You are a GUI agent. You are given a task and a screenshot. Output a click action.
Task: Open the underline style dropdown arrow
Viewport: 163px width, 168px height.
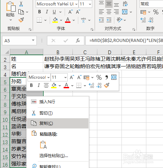(x=61, y=12)
